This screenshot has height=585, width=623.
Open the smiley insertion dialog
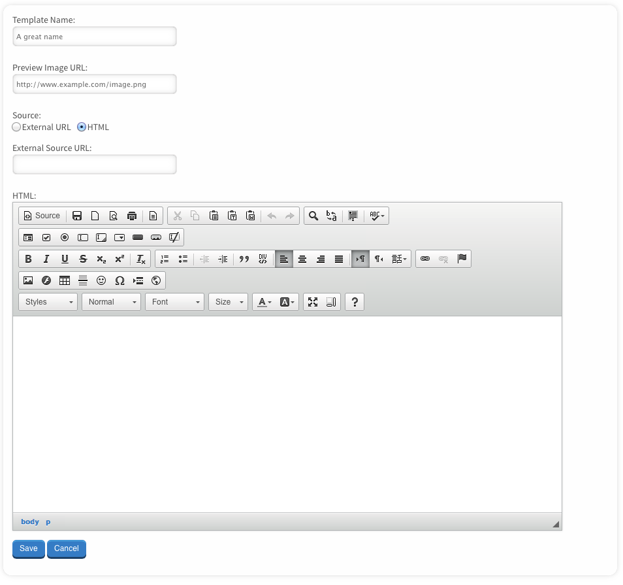pos(101,280)
